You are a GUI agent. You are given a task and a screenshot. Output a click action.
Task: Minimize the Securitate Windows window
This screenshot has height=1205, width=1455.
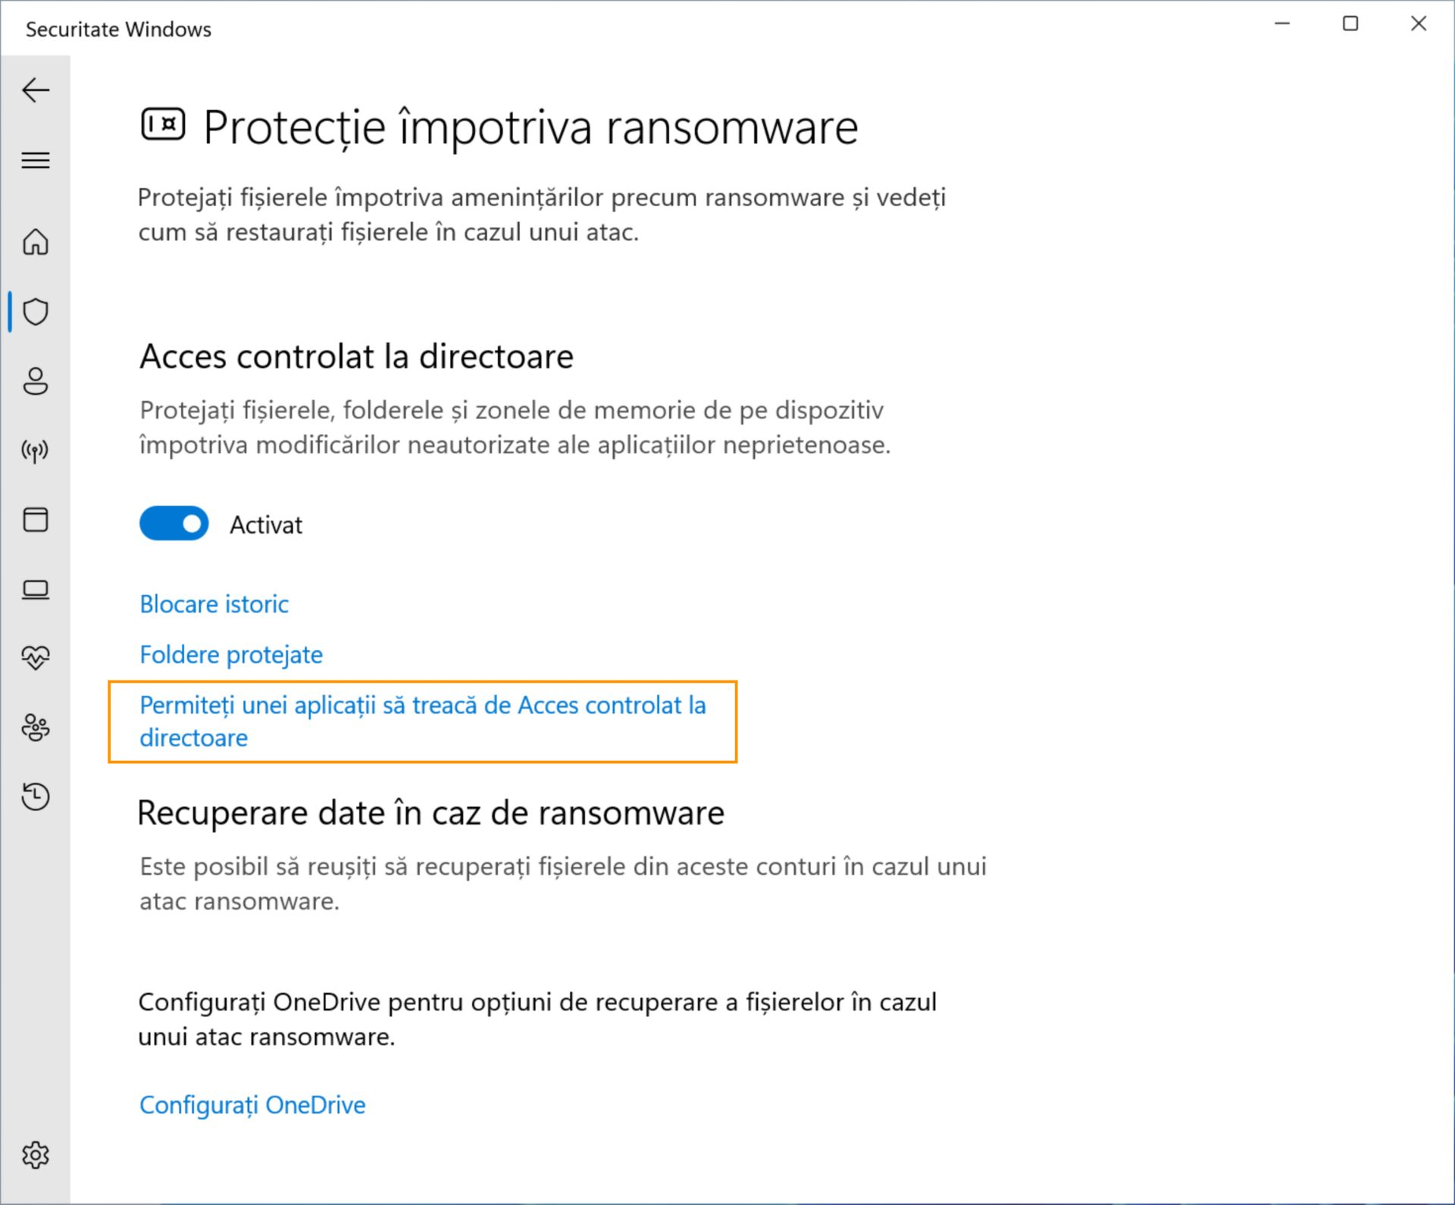coord(1282,24)
